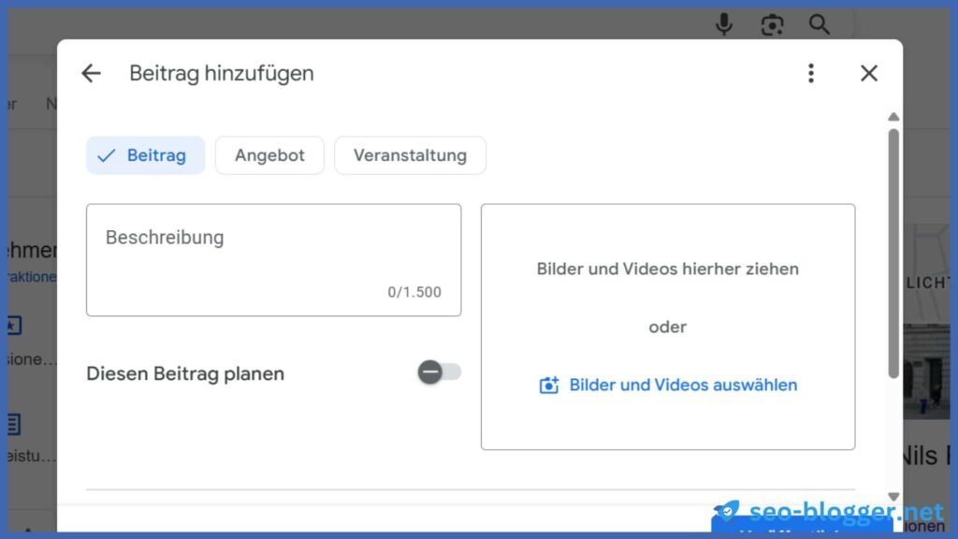Click Bilder und Videos auswählen link

point(683,386)
